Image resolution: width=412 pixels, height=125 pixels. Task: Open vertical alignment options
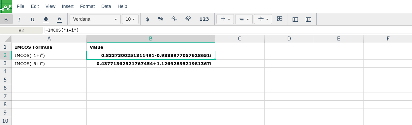[263, 19]
